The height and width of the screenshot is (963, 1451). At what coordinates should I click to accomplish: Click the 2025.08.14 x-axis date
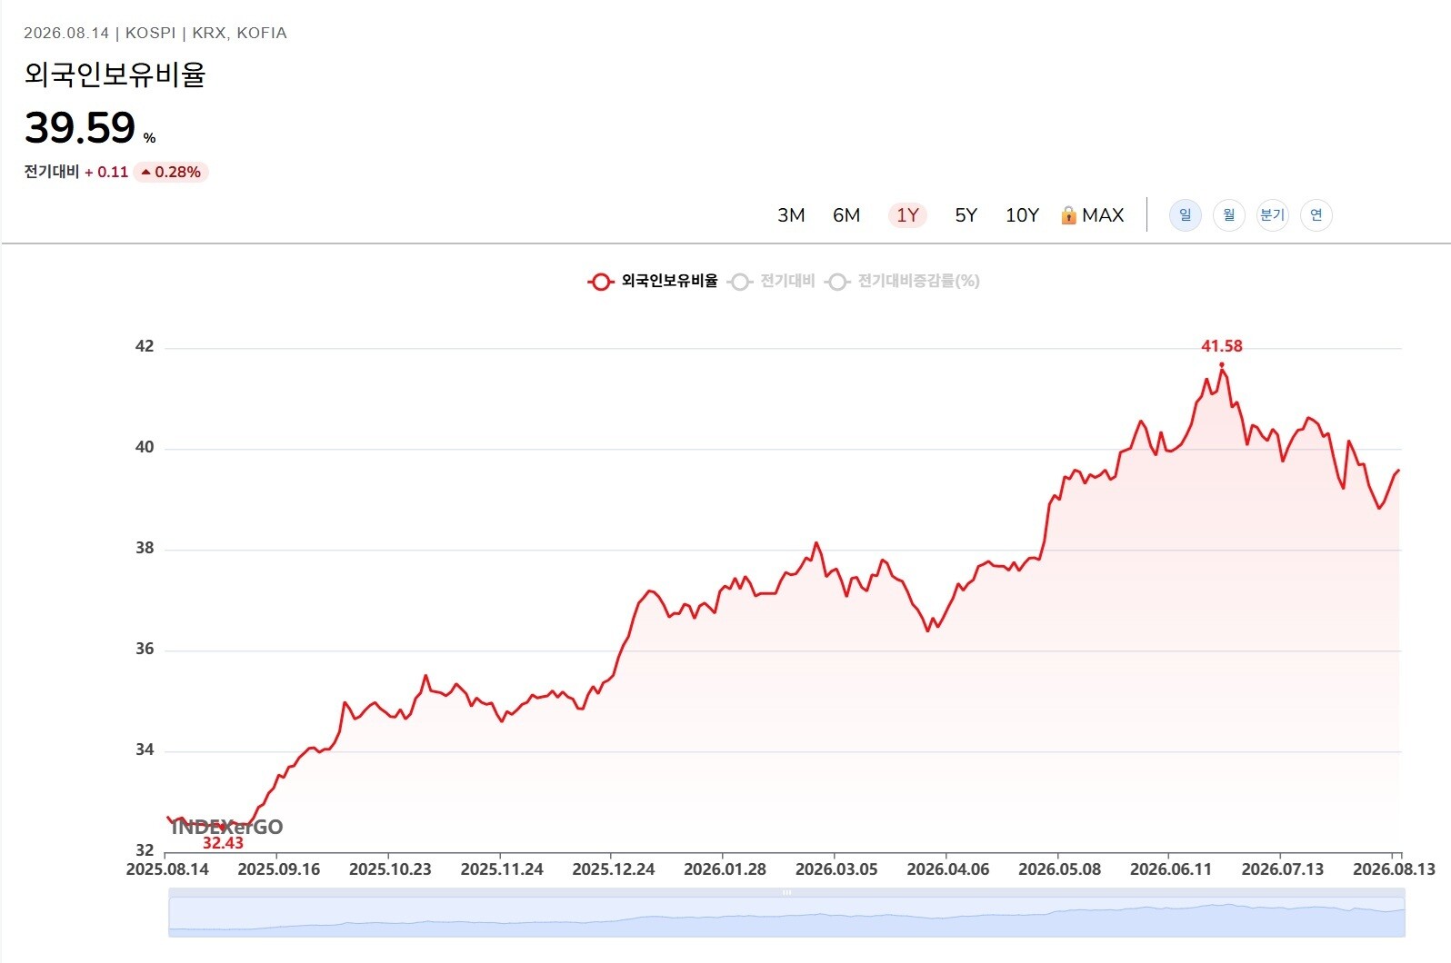tap(167, 869)
